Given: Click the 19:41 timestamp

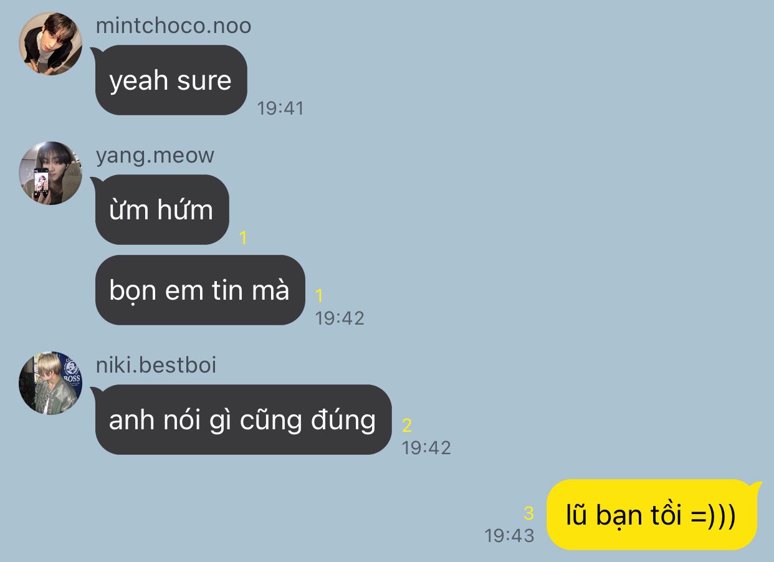Looking at the screenshot, I should point(280,108).
